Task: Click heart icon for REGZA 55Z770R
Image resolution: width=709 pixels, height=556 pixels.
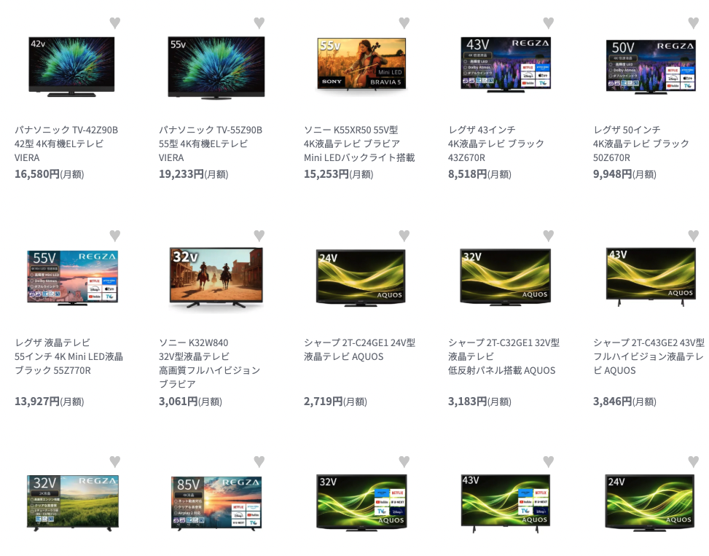Action: pos(115,235)
